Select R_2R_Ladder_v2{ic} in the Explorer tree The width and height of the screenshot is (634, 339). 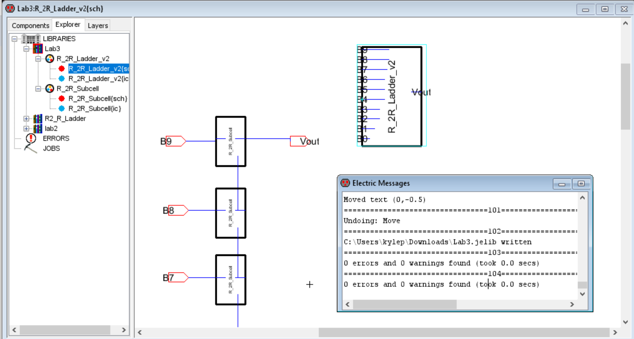pyautogui.click(x=98, y=79)
